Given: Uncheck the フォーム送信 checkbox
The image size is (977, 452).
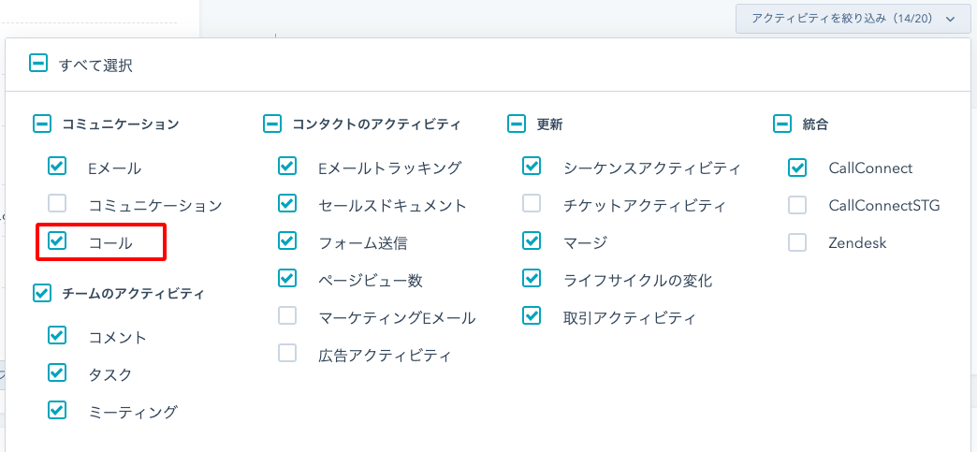Looking at the screenshot, I should click(x=287, y=241).
